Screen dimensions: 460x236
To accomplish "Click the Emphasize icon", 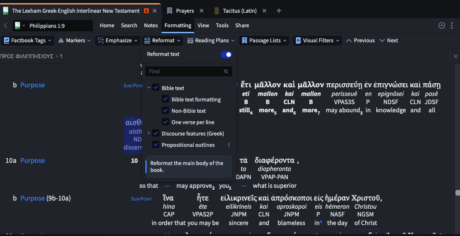I will coord(101,40).
